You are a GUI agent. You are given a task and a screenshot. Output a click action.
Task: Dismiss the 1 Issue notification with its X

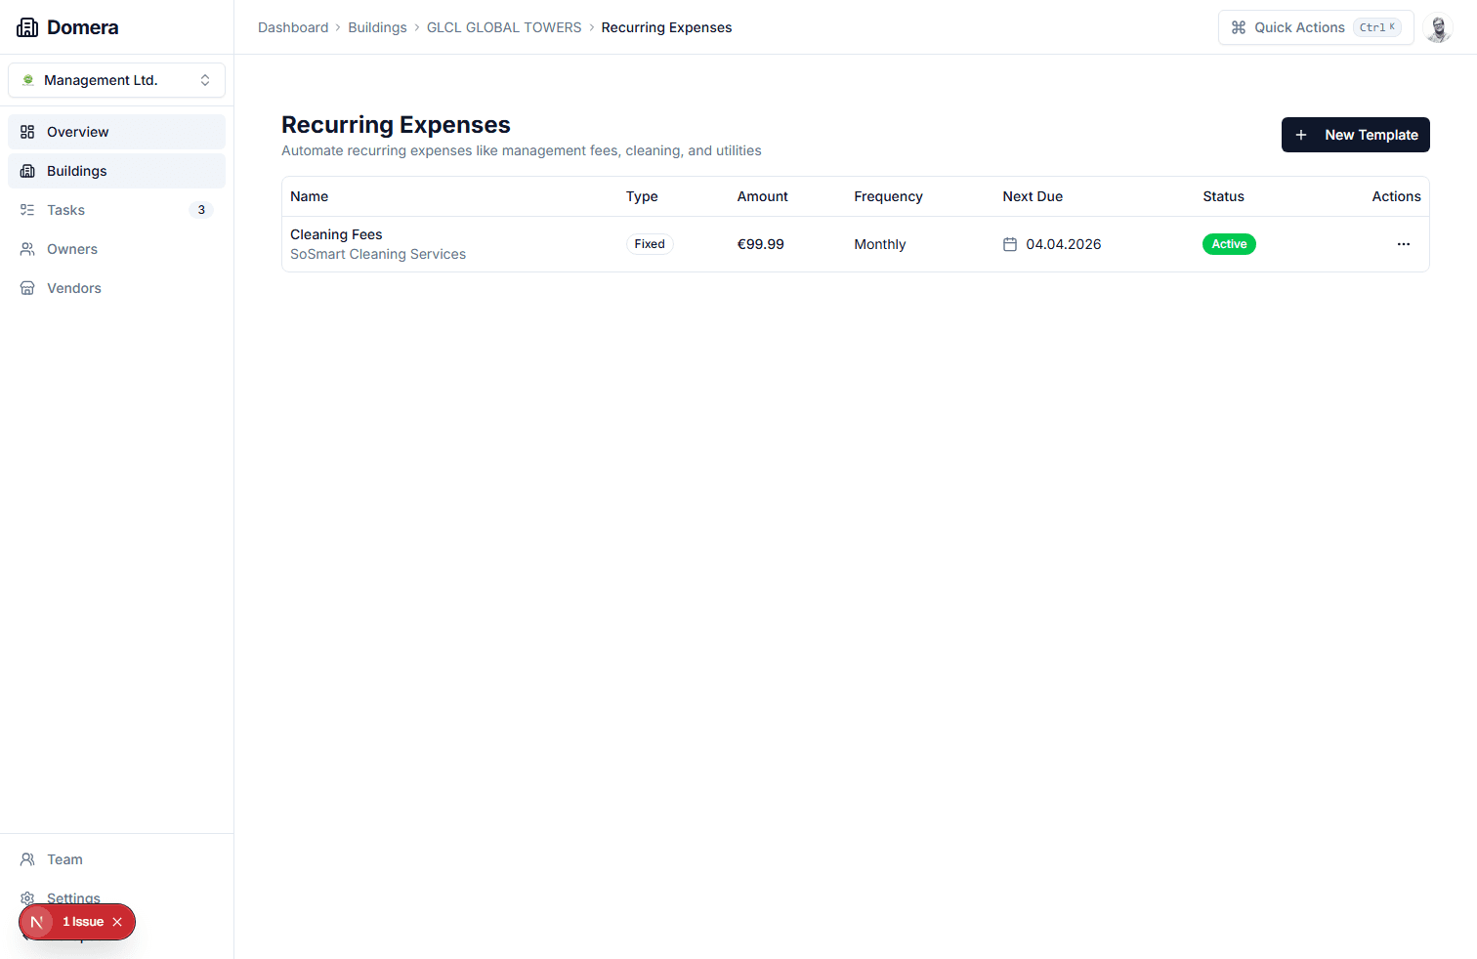pyautogui.click(x=116, y=921)
